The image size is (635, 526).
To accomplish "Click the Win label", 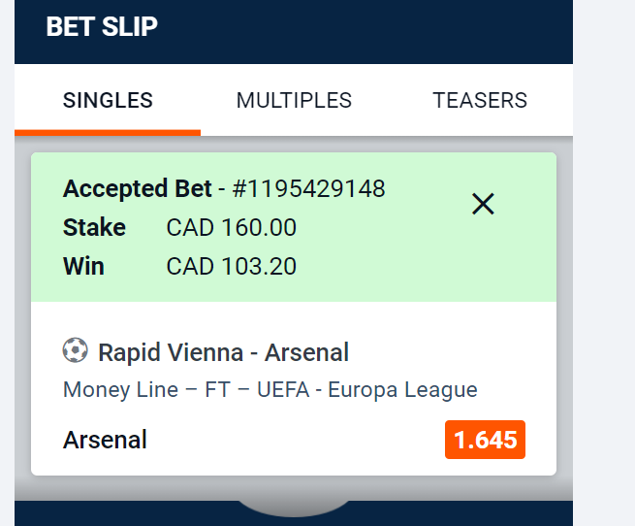I will click(83, 266).
